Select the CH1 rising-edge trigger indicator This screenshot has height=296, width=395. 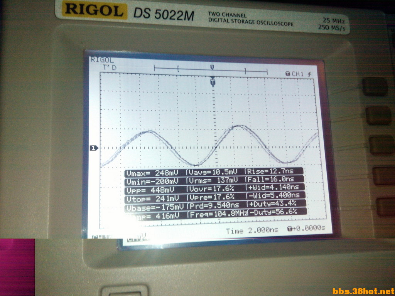[x=298, y=74]
